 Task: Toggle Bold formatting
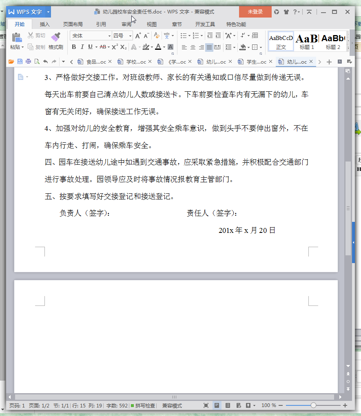coord(74,47)
